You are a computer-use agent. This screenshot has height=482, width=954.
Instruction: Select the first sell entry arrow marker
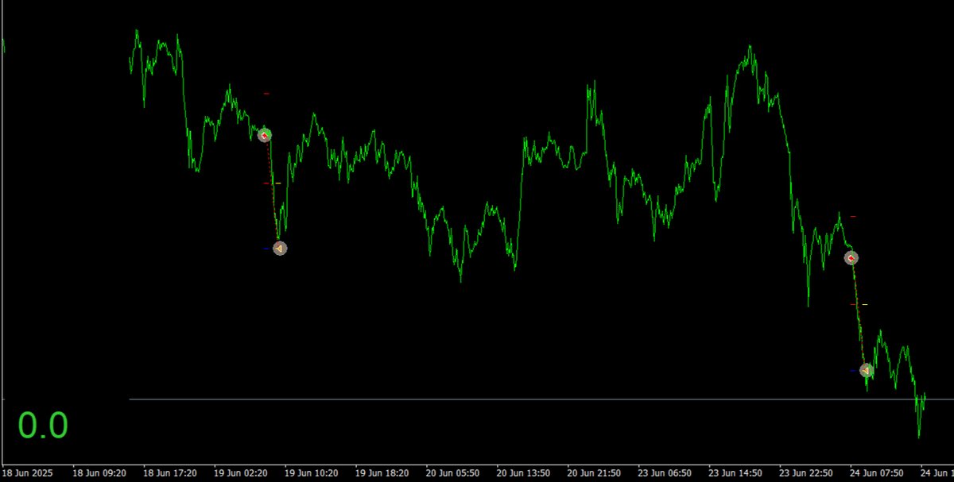click(x=265, y=135)
